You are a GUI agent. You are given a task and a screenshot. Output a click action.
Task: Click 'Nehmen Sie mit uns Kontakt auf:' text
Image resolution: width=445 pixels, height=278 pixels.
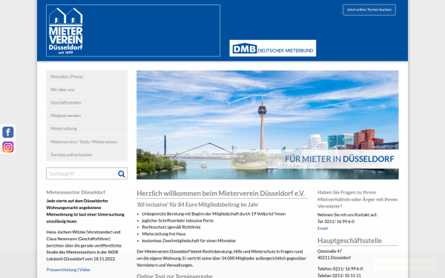coord(347,215)
